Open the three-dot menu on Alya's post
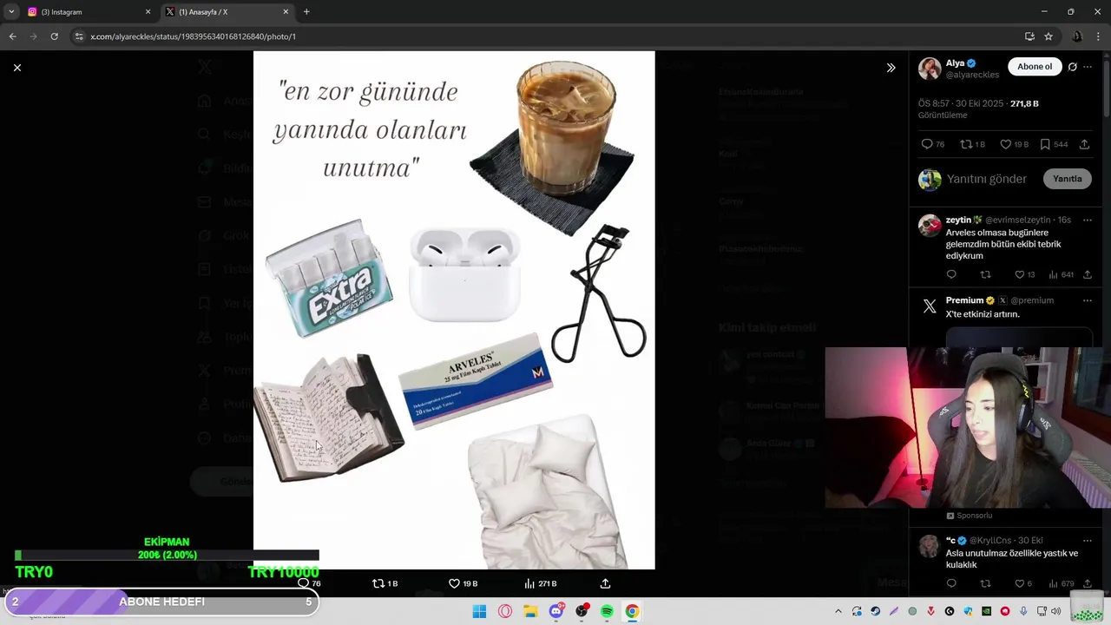Image resolution: width=1111 pixels, height=625 pixels. pos(1088,67)
